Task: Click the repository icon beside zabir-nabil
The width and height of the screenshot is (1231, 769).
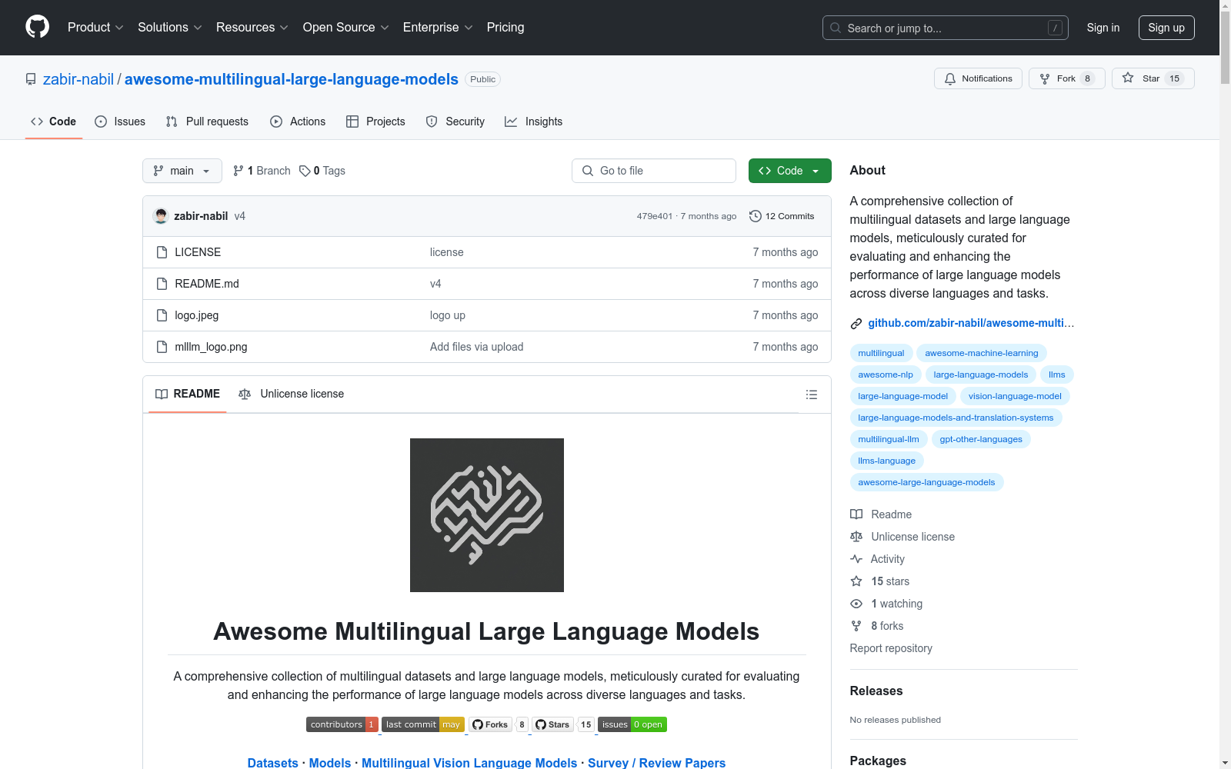Action: coord(31,79)
